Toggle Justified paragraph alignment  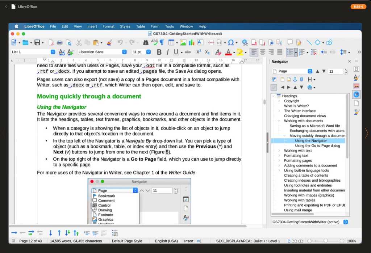280,52
